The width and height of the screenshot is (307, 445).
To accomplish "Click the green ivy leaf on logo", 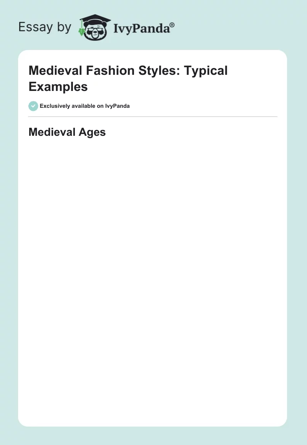I will (81, 31).
